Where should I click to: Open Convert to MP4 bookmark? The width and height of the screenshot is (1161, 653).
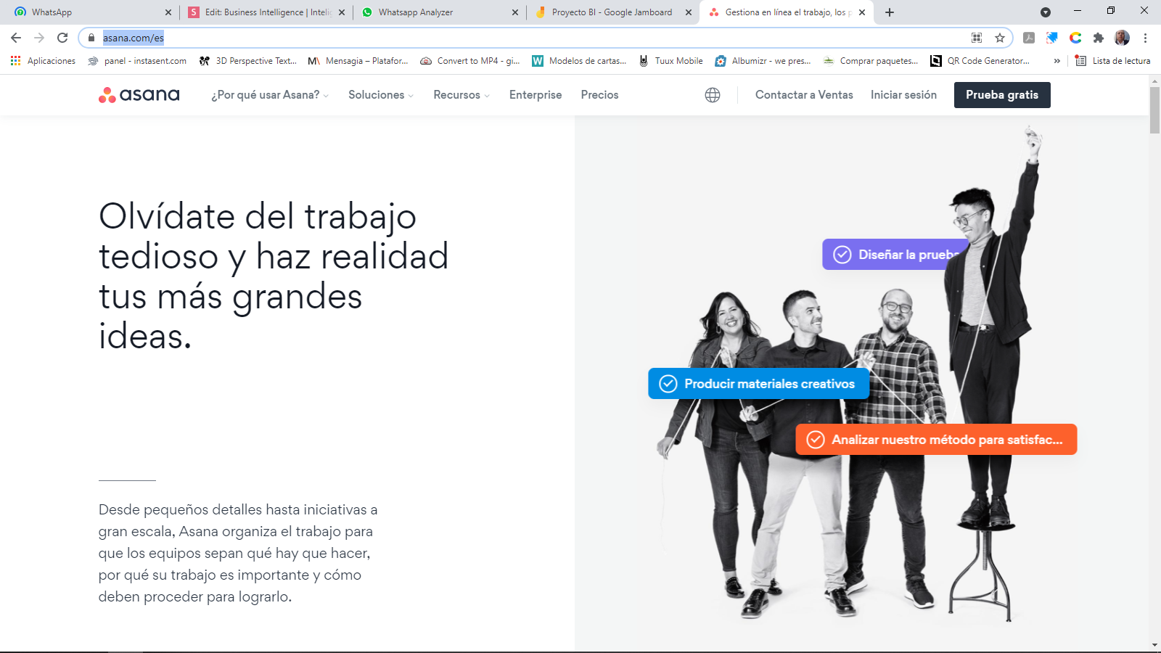[x=470, y=61]
